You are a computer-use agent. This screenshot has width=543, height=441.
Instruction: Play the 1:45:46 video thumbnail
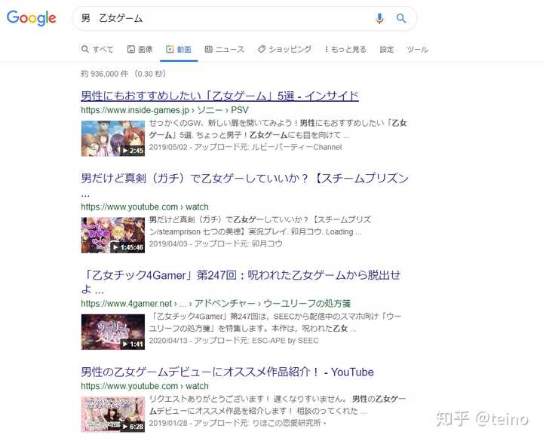pyautogui.click(x=113, y=235)
